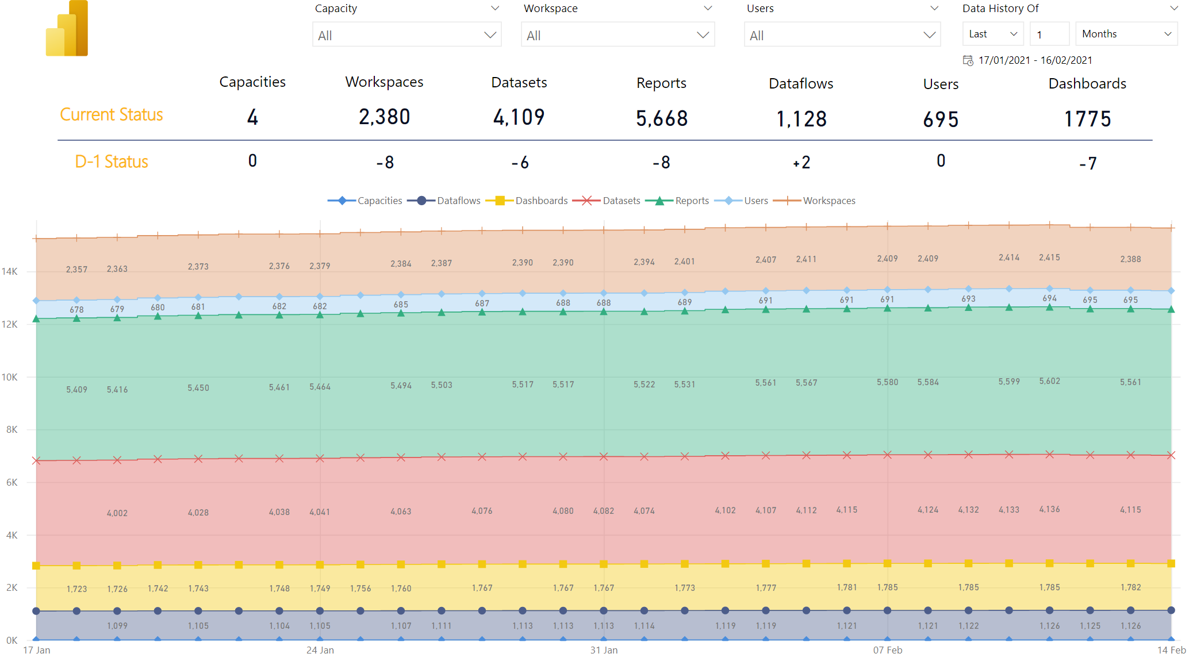Expand the Data History Of header chevron
The width and height of the screenshot is (1189, 665).
(1173, 8)
